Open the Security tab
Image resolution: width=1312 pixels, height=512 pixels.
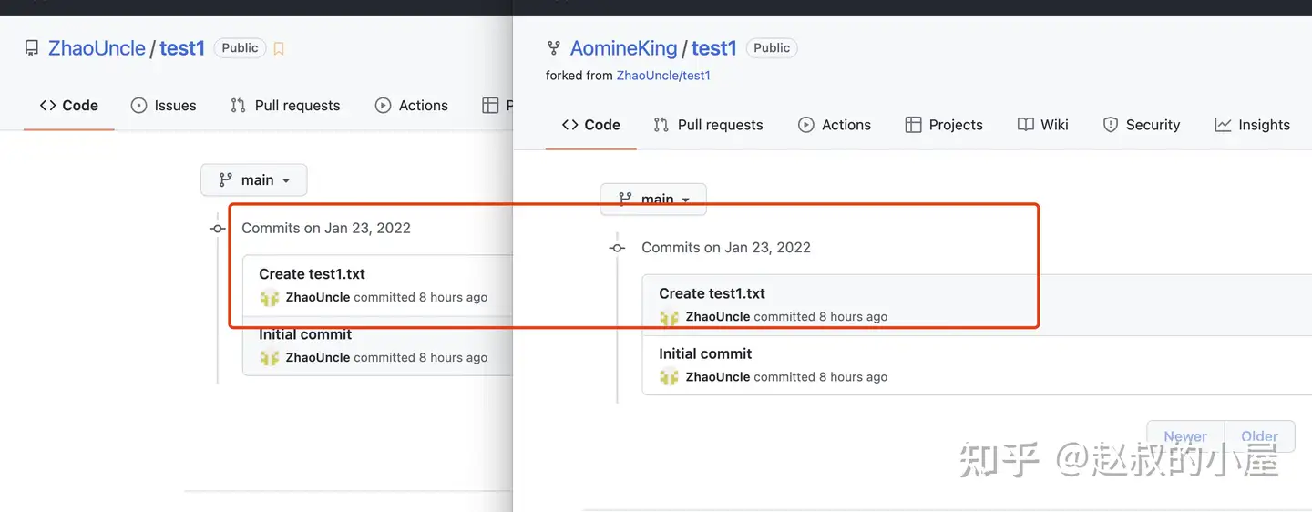click(1142, 125)
